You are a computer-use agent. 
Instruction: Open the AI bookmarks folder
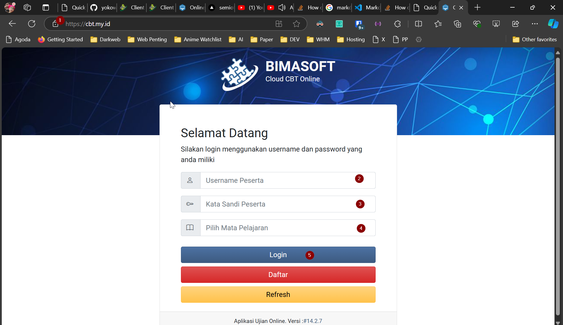[236, 39]
